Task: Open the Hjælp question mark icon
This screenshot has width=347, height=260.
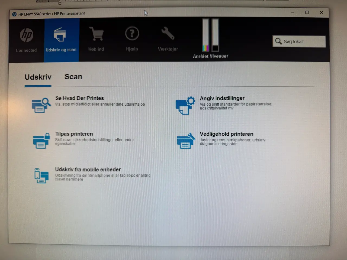Action: click(x=132, y=33)
